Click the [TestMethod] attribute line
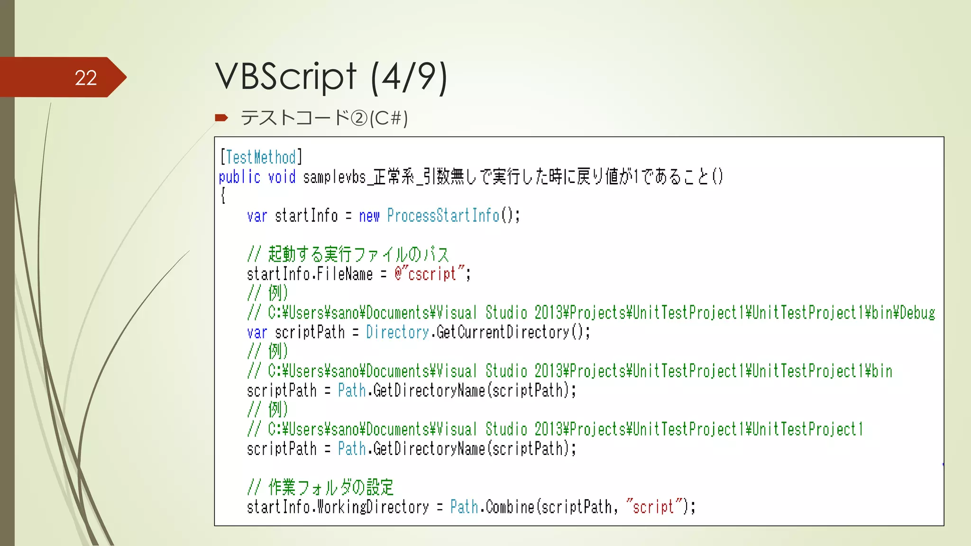 (261, 157)
